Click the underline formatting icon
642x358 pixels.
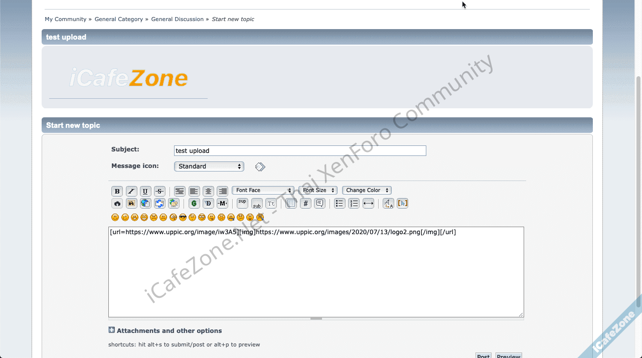[x=145, y=191]
